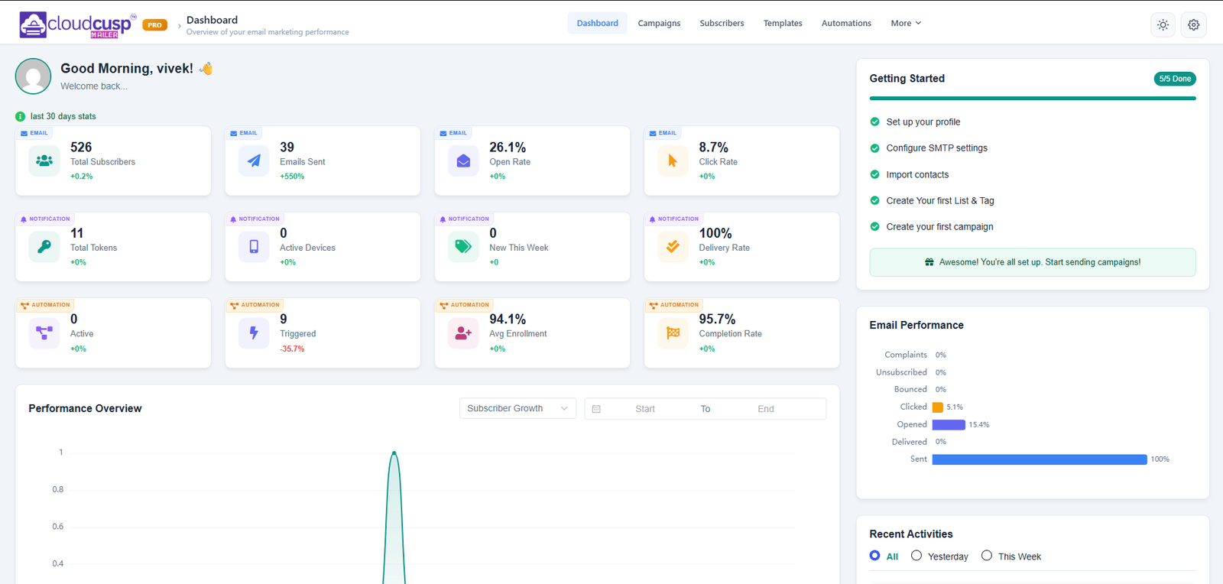This screenshot has width=1223, height=584.
Task: Click the CloudCusp Mailer logo
Action: coord(77,24)
